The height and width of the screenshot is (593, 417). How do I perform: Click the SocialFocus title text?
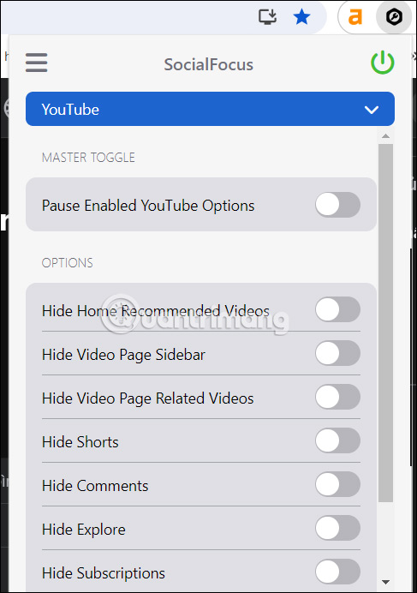[209, 64]
